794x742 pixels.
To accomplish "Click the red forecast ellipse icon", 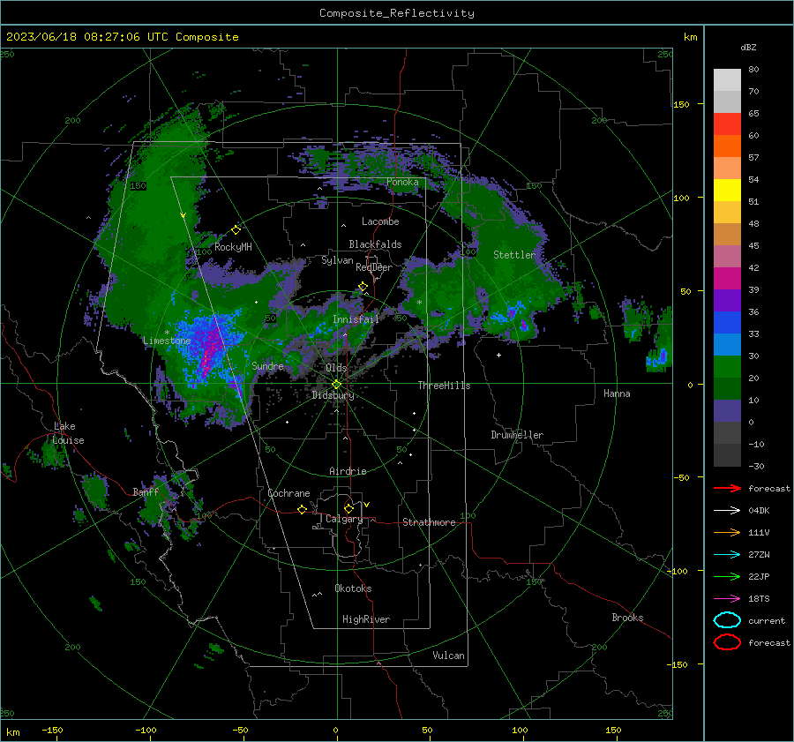I will click(727, 642).
